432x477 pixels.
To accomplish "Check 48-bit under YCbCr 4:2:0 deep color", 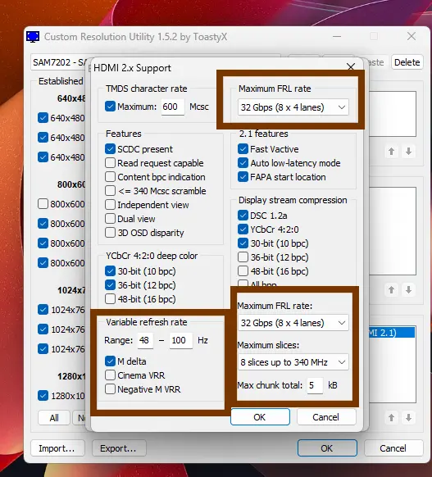I will coord(110,299).
